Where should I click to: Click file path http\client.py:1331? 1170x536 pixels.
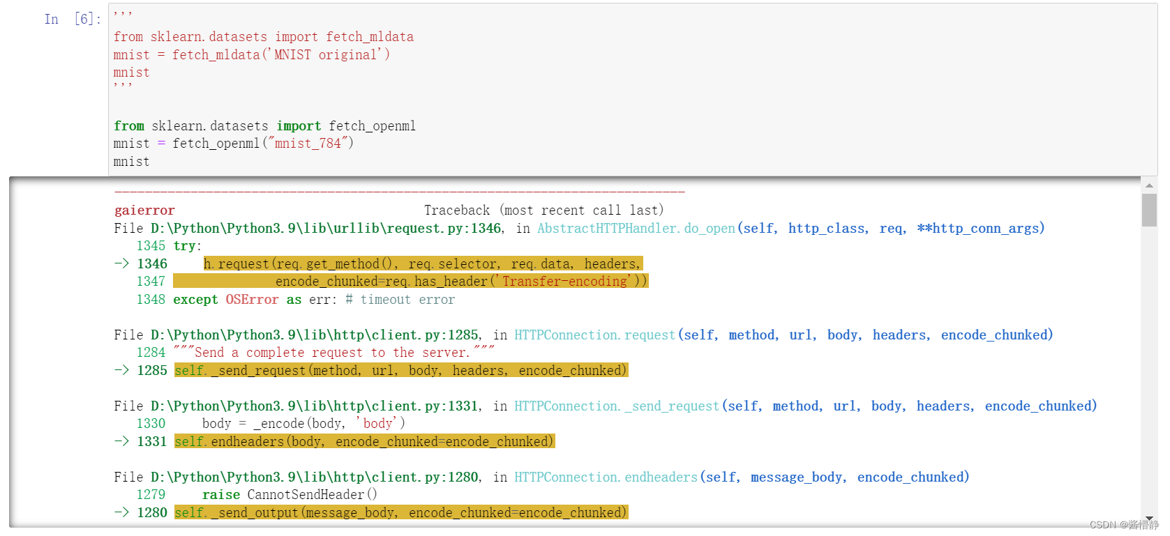coord(315,406)
